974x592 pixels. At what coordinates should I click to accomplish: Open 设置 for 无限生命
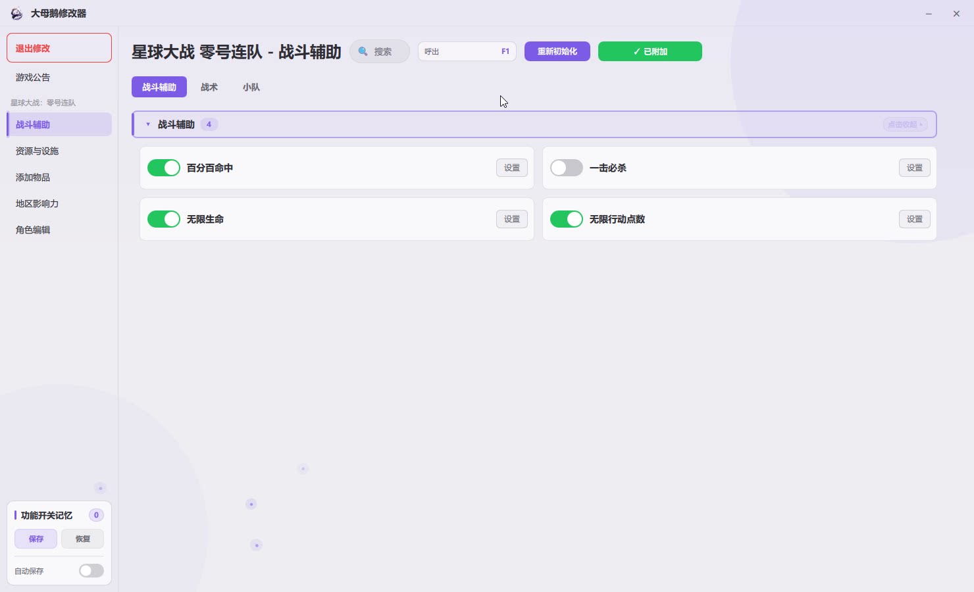[x=512, y=219]
